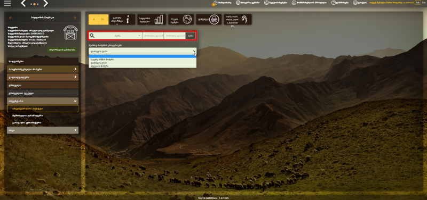Screen dimensions: 427x200
Task: Open the hamburger main menu
Action: click(7, 3)
